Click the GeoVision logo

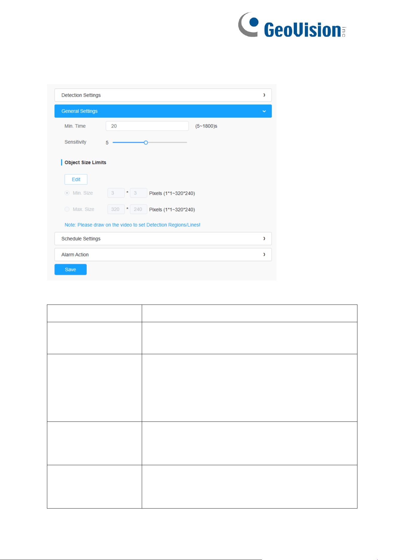(x=292, y=25)
